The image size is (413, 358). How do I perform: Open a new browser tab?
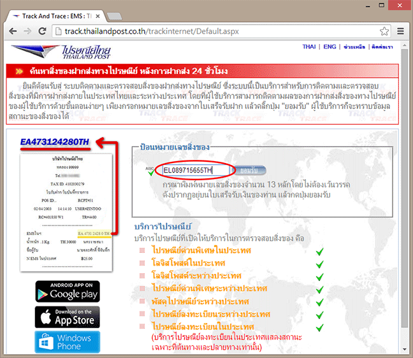[x=113, y=14]
